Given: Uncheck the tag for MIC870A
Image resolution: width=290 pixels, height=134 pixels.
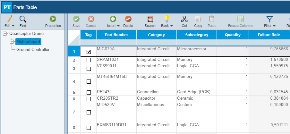Looking at the screenshot, I should [89, 52].
